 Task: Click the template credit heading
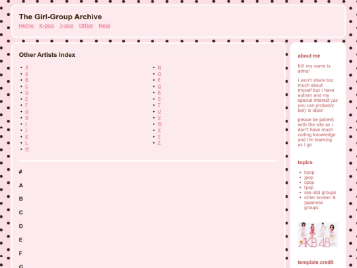315,262
